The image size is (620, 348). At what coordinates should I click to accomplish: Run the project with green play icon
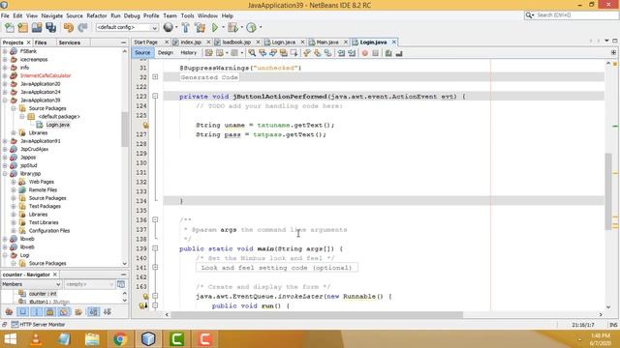click(215, 27)
